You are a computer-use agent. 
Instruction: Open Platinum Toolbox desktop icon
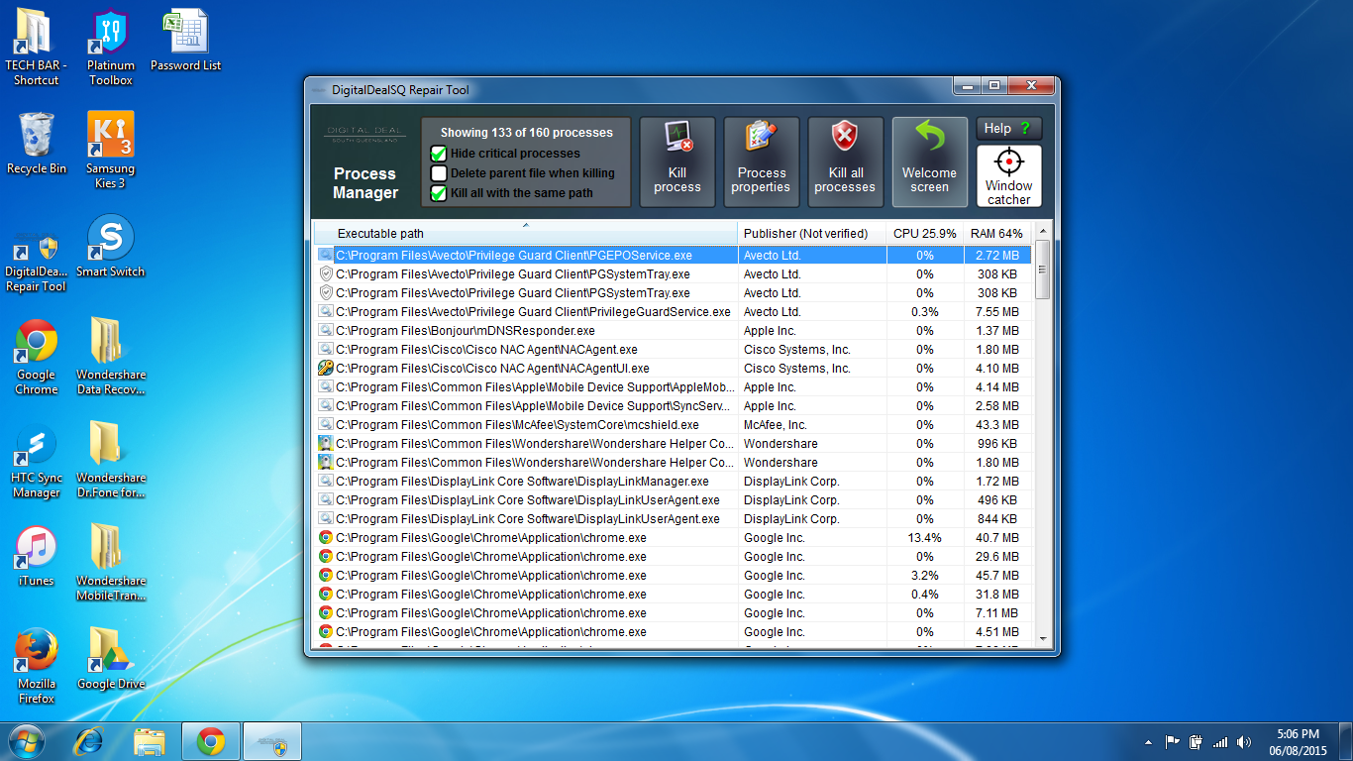111,48
